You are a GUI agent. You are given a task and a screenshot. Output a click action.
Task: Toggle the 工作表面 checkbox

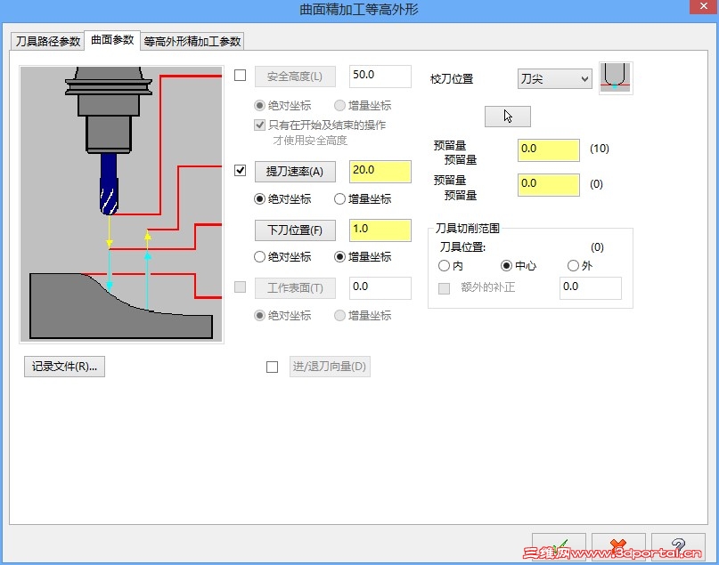(x=240, y=287)
